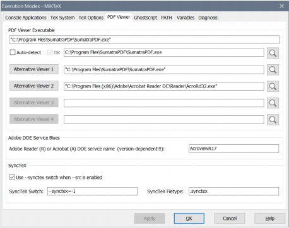
Task: Click the disabled Alternative Viewer 4 button
Action: click(x=34, y=119)
